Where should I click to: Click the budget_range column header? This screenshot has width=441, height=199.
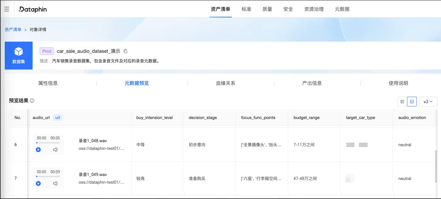[306, 117]
